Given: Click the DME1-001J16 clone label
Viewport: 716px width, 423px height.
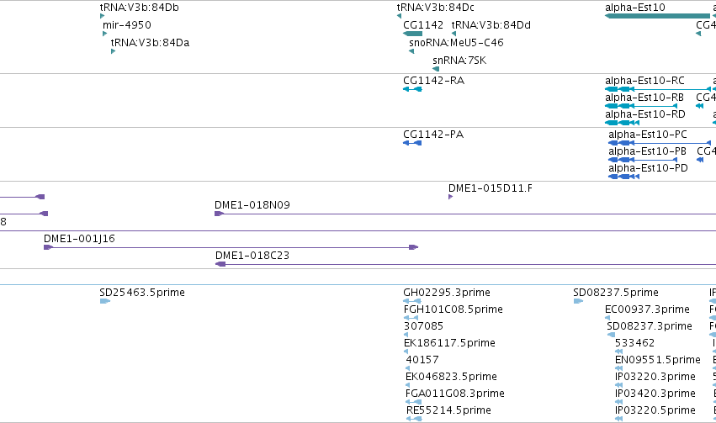Looking at the screenshot, I should pyautogui.click(x=79, y=239).
